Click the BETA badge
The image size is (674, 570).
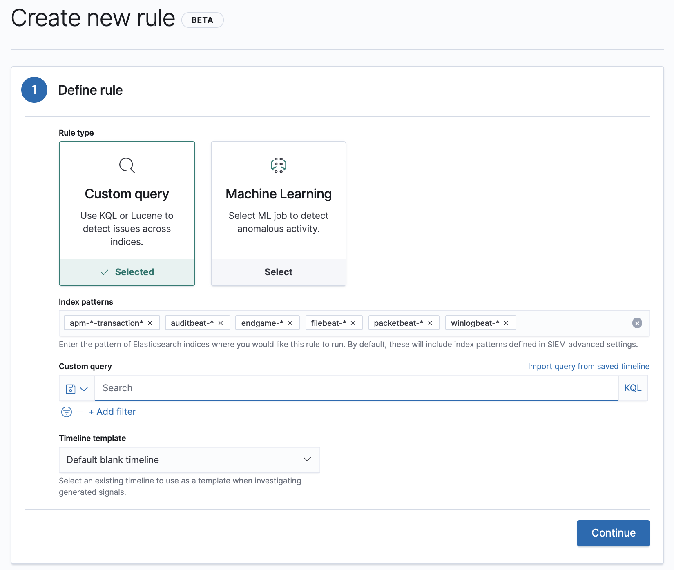pos(202,20)
